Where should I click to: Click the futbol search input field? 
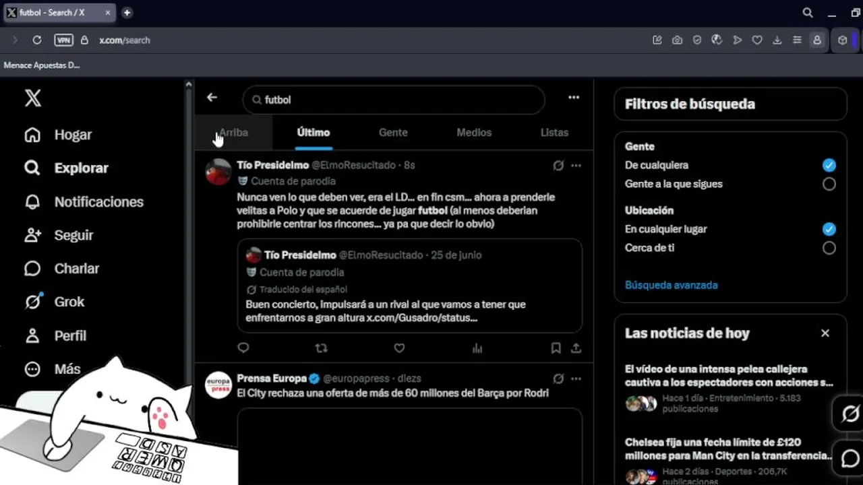[394, 100]
